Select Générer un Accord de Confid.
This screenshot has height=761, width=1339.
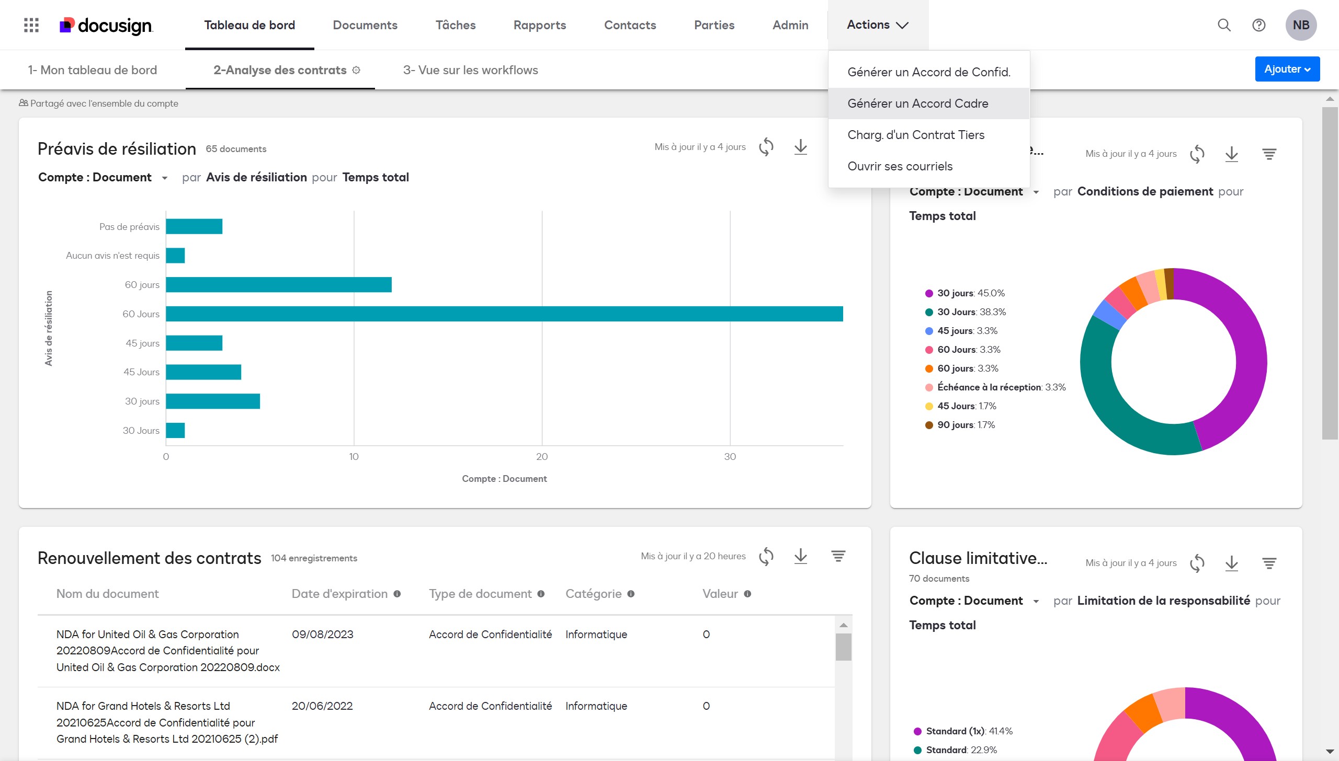929,72
